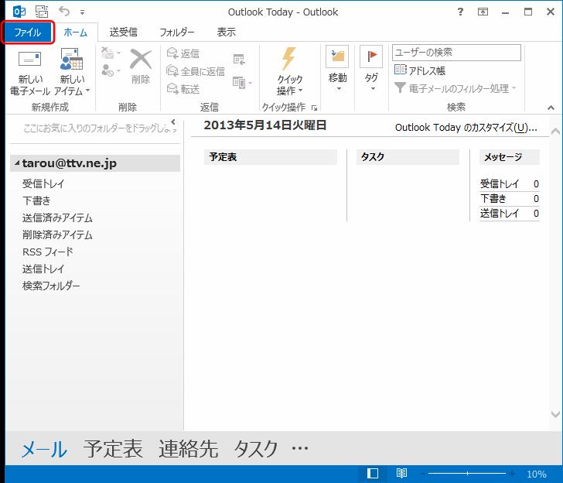The width and height of the screenshot is (563, 483).
Task: Switch to メール navigation
Action: [x=44, y=449]
